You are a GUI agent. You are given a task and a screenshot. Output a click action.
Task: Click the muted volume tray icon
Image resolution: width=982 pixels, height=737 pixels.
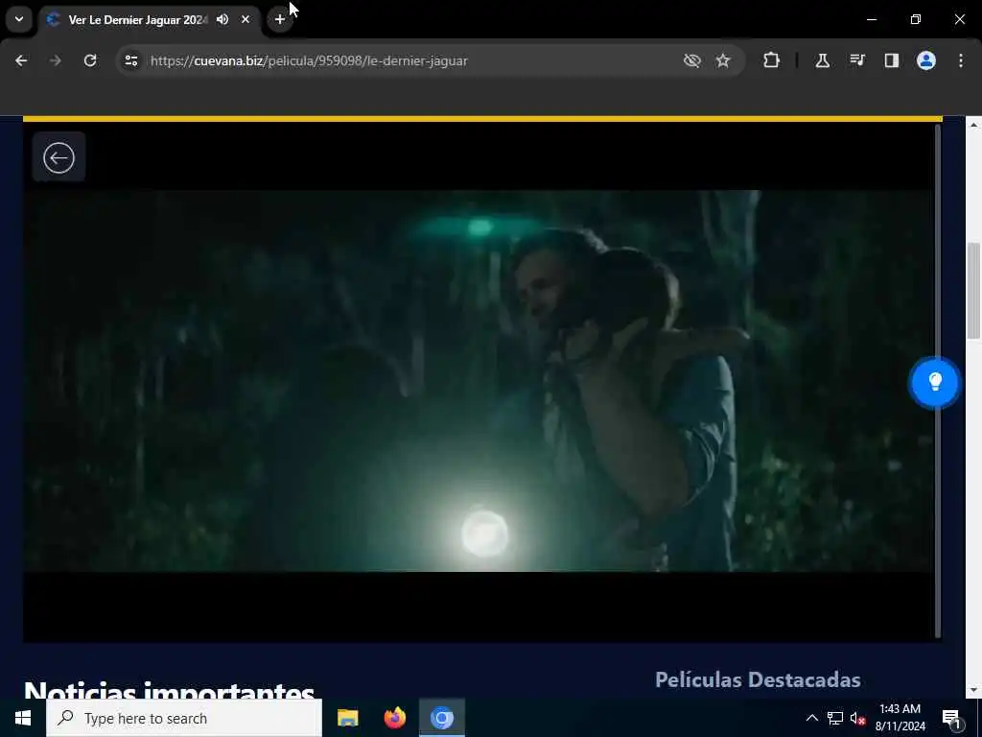(x=857, y=718)
